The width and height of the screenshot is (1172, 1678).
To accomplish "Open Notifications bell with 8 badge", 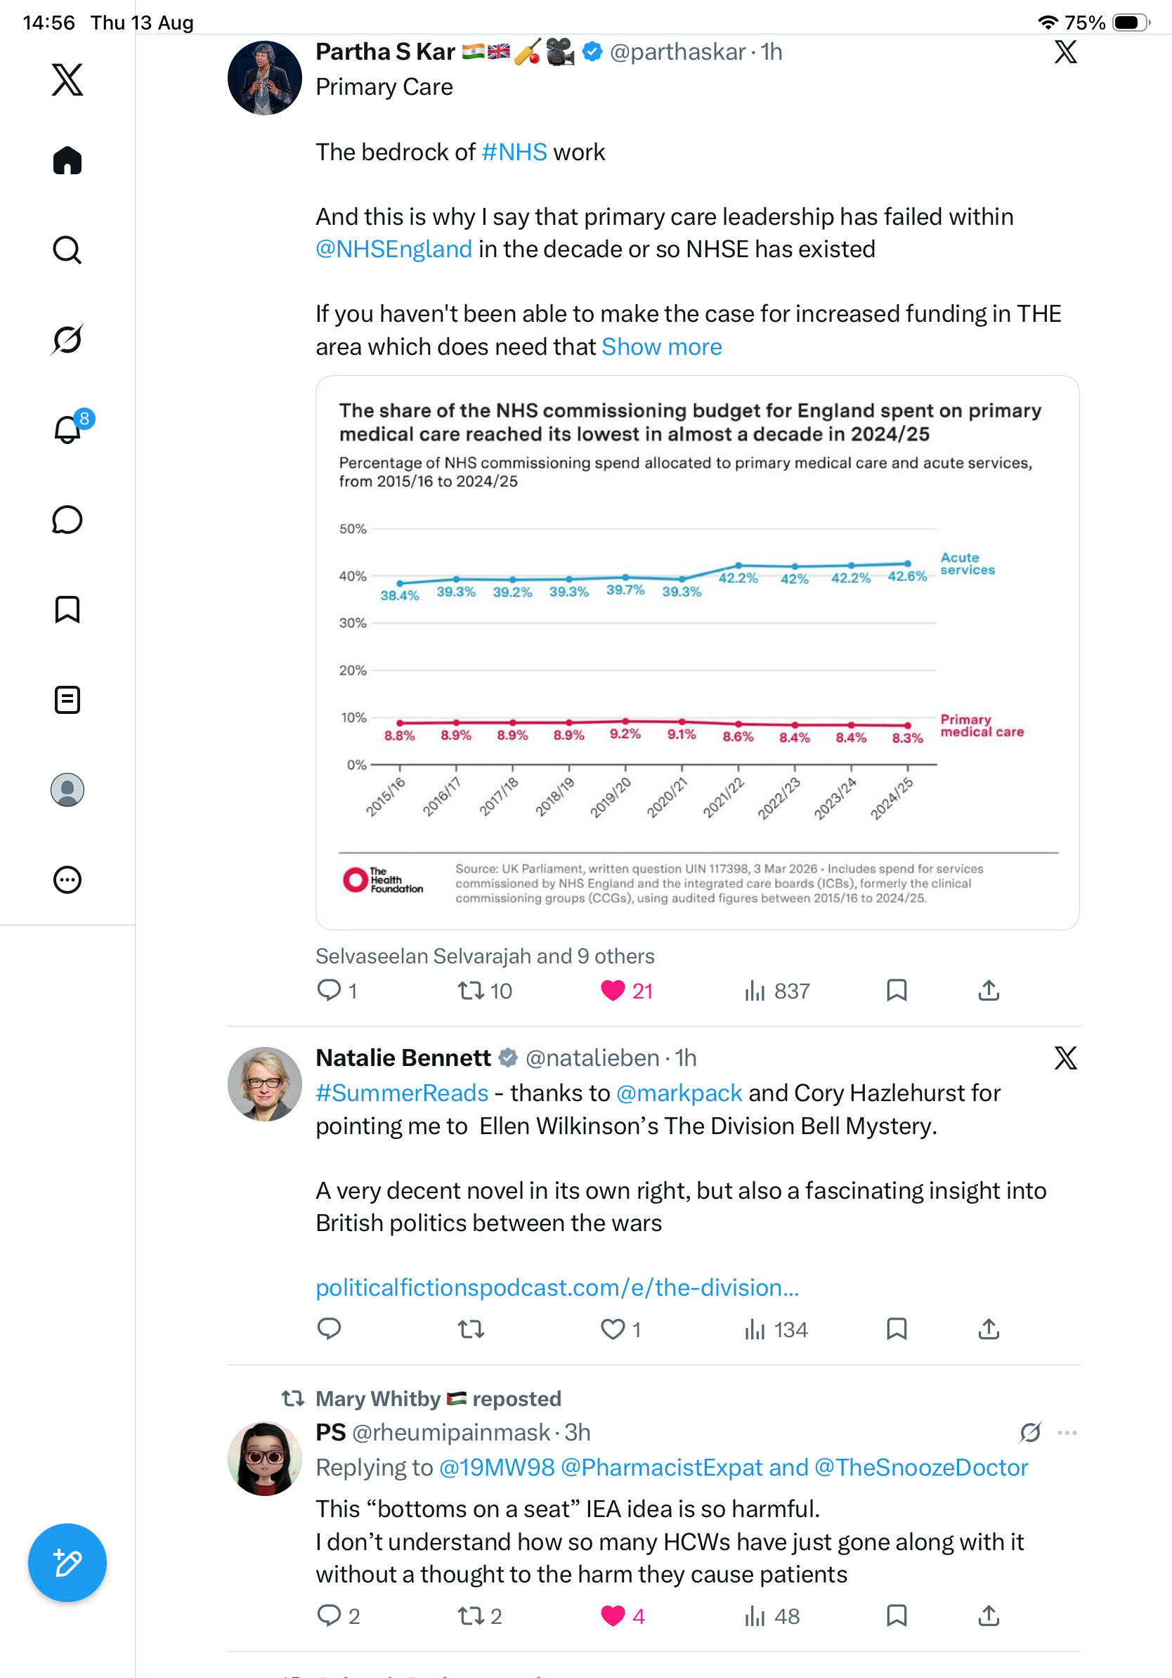I will click(x=70, y=428).
